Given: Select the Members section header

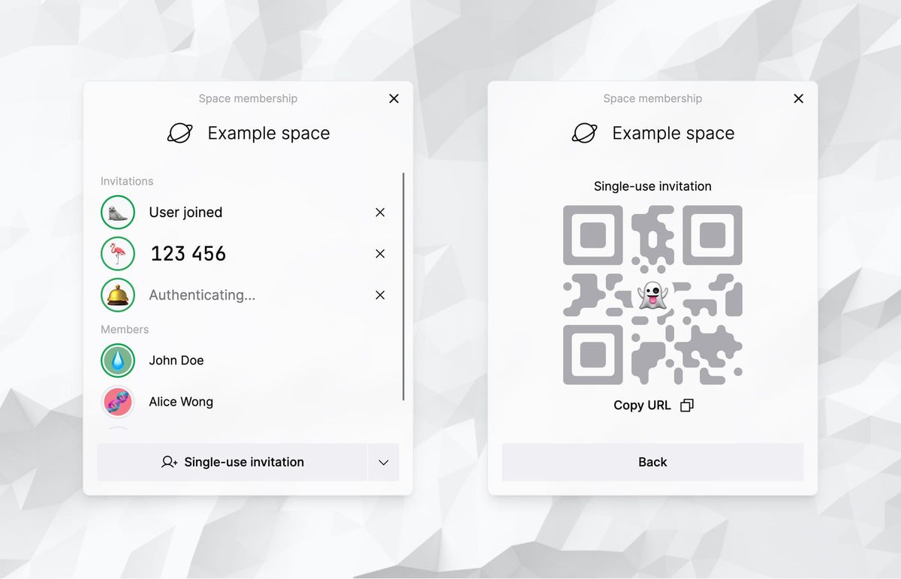Looking at the screenshot, I should coord(124,329).
